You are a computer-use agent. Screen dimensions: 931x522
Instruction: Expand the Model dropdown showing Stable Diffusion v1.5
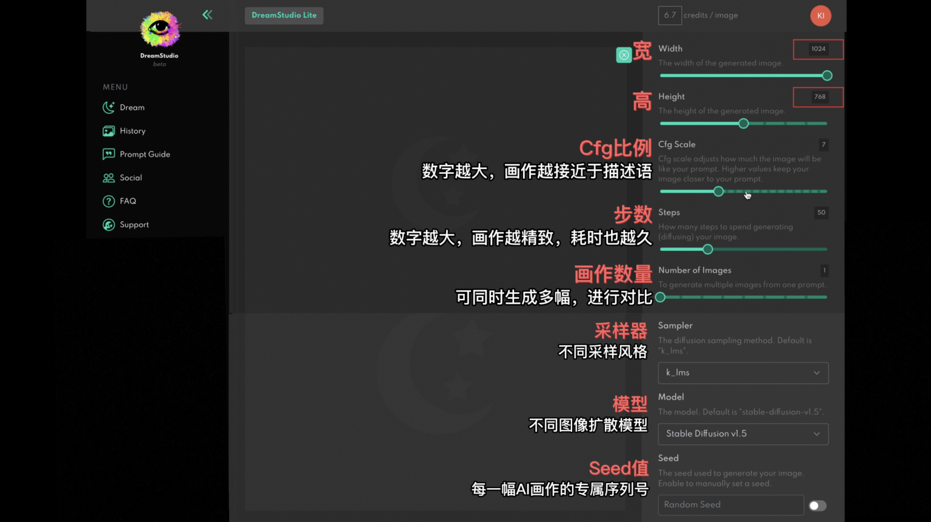(743, 434)
